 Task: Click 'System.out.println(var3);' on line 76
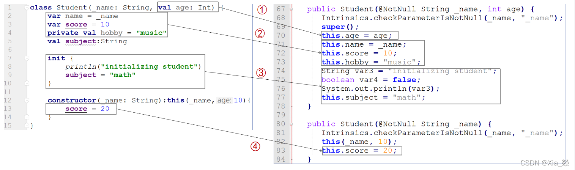click(x=381, y=89)
